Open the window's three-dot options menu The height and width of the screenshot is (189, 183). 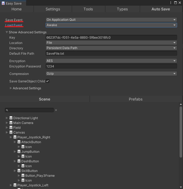tap(170, 3)
